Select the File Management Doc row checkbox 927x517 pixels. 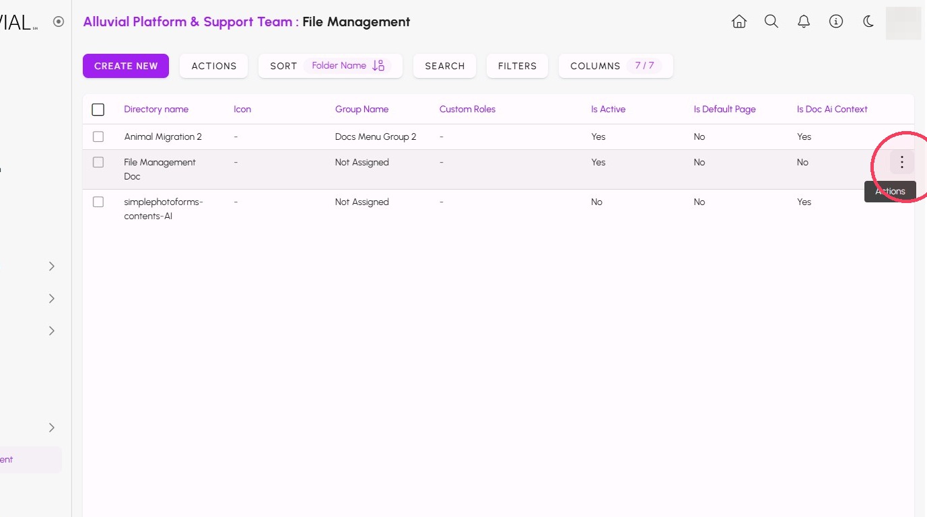98,162
